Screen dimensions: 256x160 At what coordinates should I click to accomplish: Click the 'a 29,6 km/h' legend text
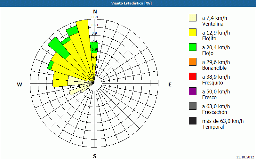click(216, 62)
